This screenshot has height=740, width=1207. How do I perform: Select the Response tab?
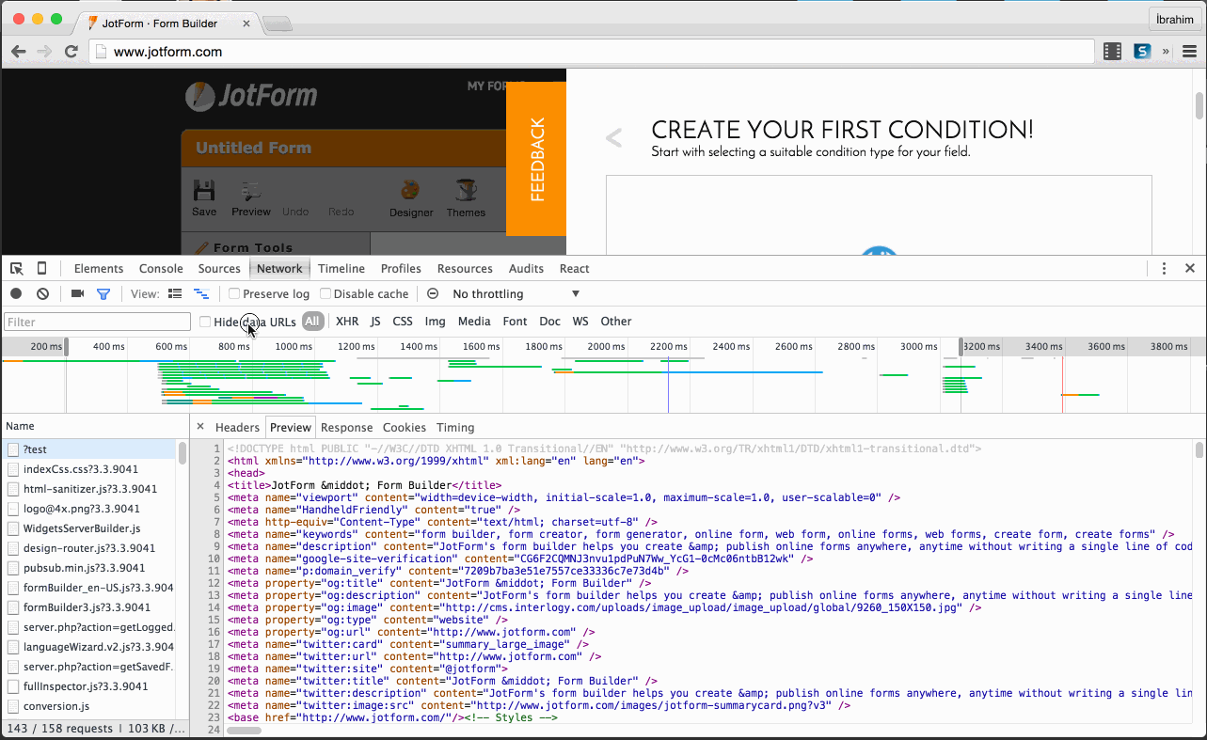pyautogui.click(x=346, y=427)
